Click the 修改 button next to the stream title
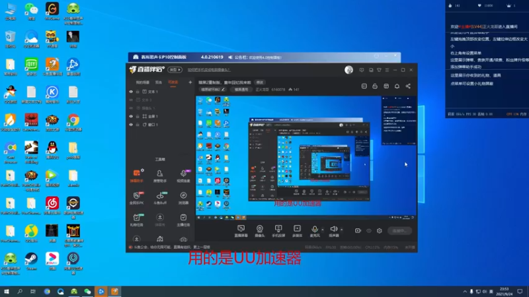Image resolution: width=529 pixels, height=297 pixels. pos(259,82)
